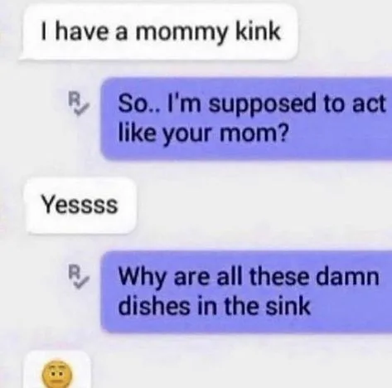392x388 pixels.
Task: Click the word 'mommy' in first message
Action: point(181,33)
